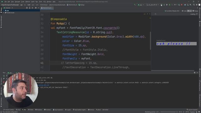Screen dimensions: 201x113
Task: Click the courgette font resource reference
Action: [110, 28]
